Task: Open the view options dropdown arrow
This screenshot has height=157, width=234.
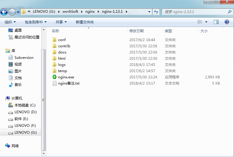Action: tap(206, 22)
